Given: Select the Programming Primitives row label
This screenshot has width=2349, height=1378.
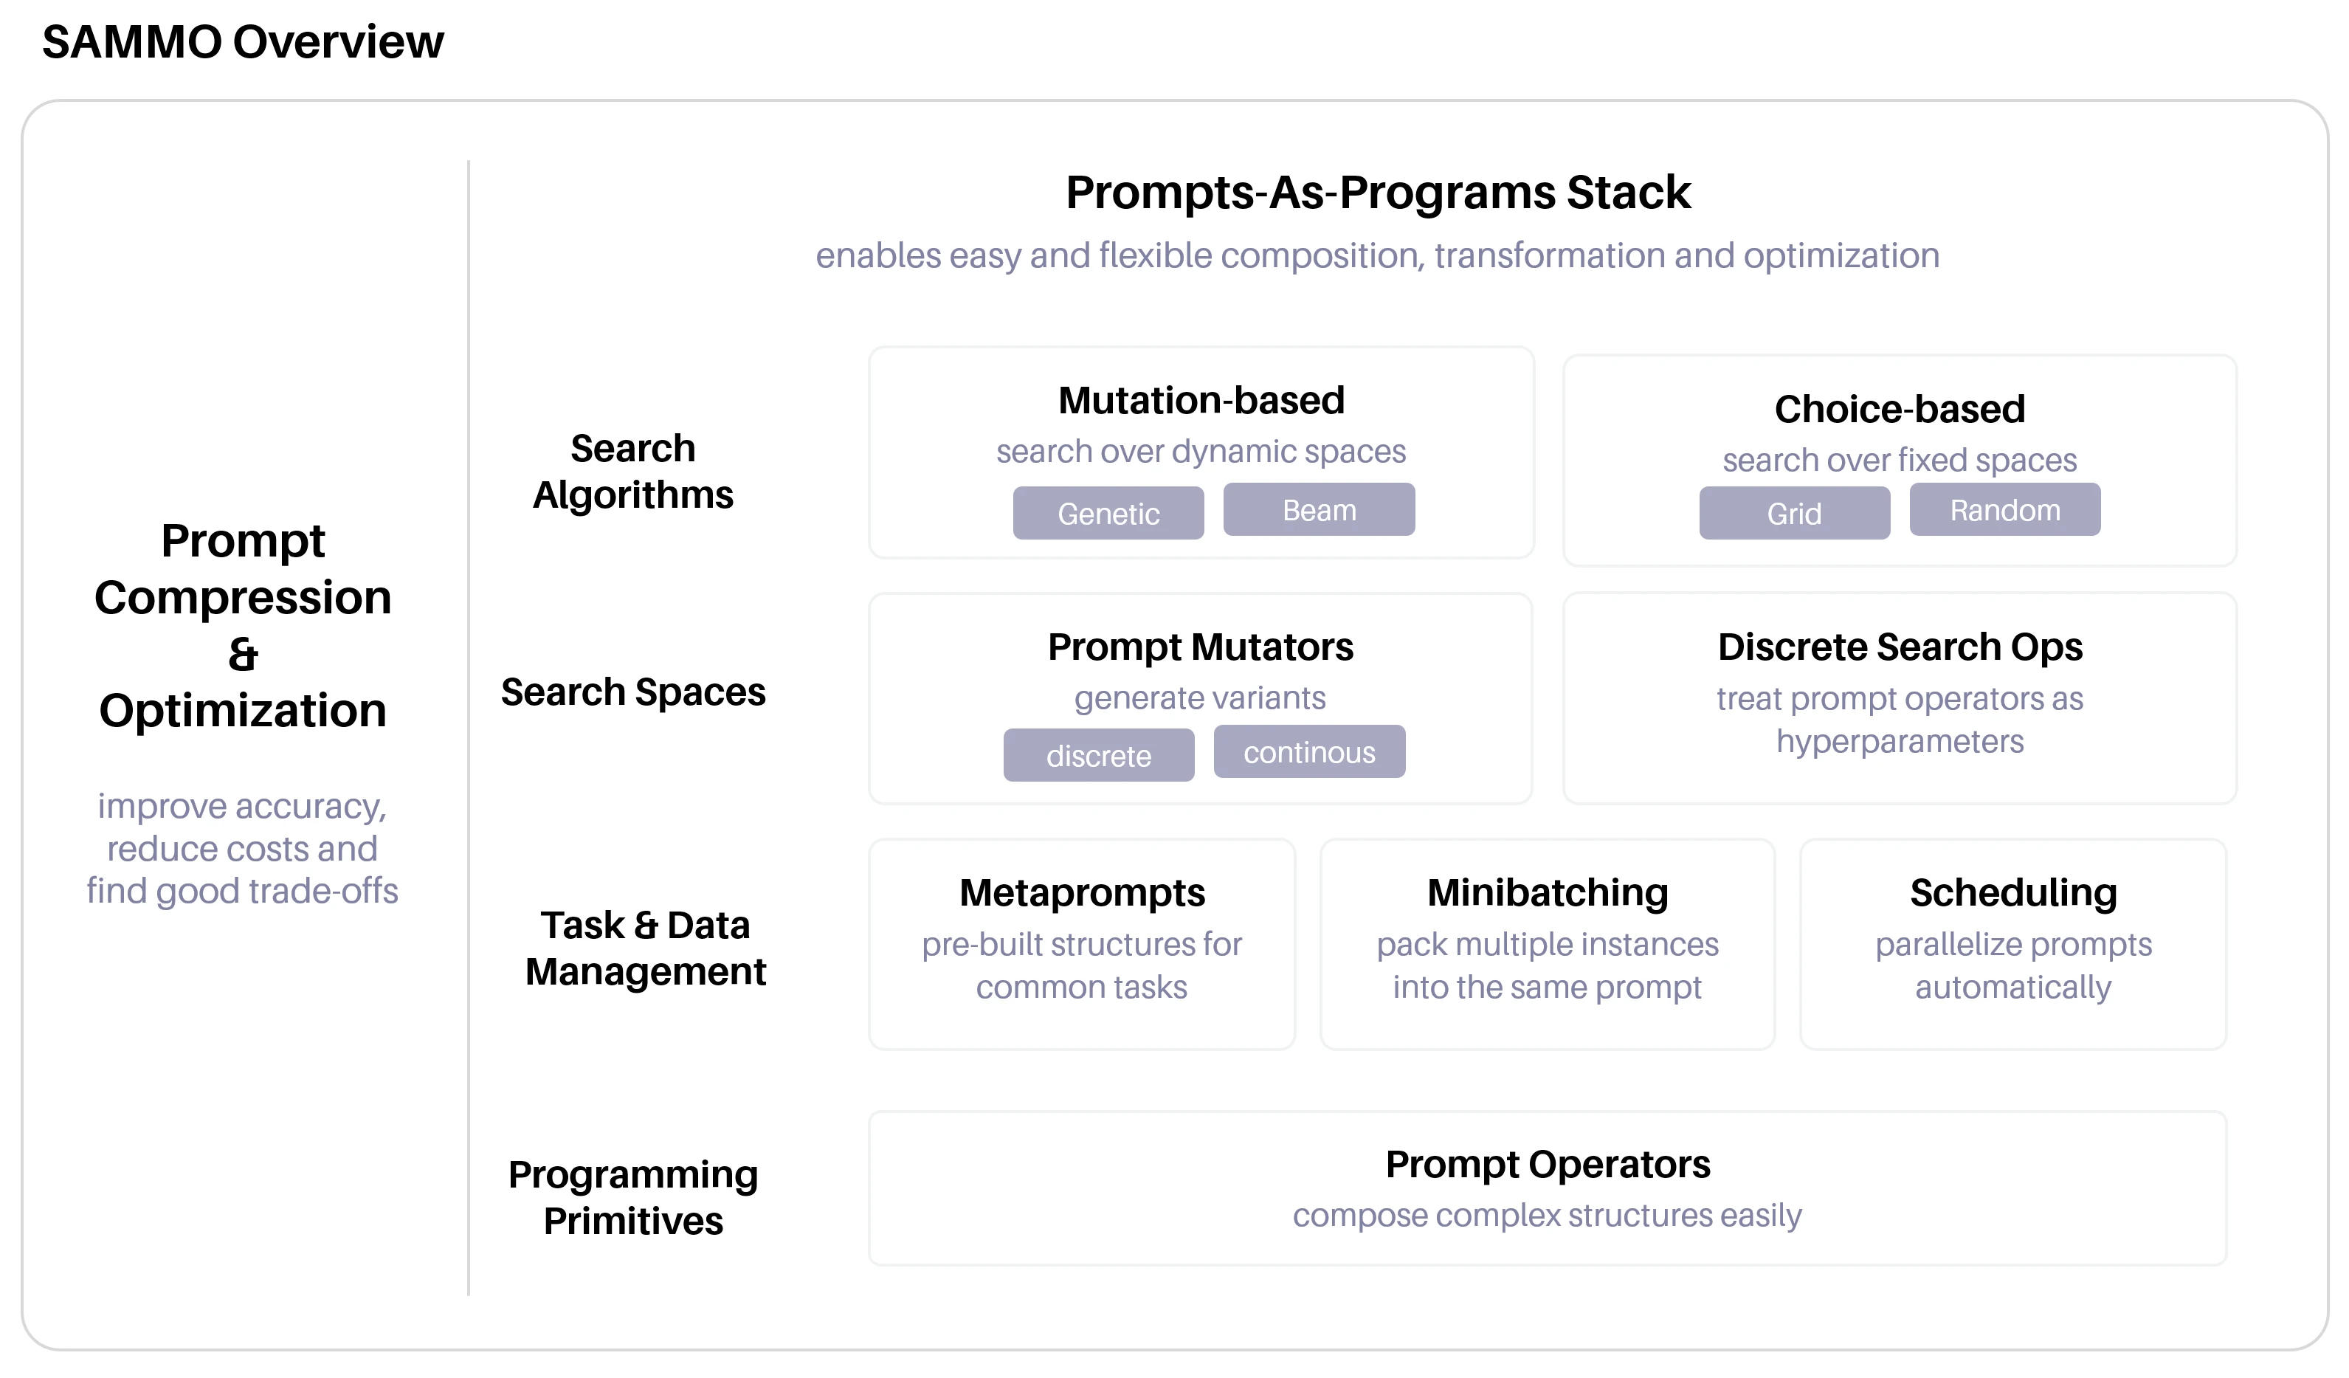Looking at the screenshot, I should point(633,1198).
